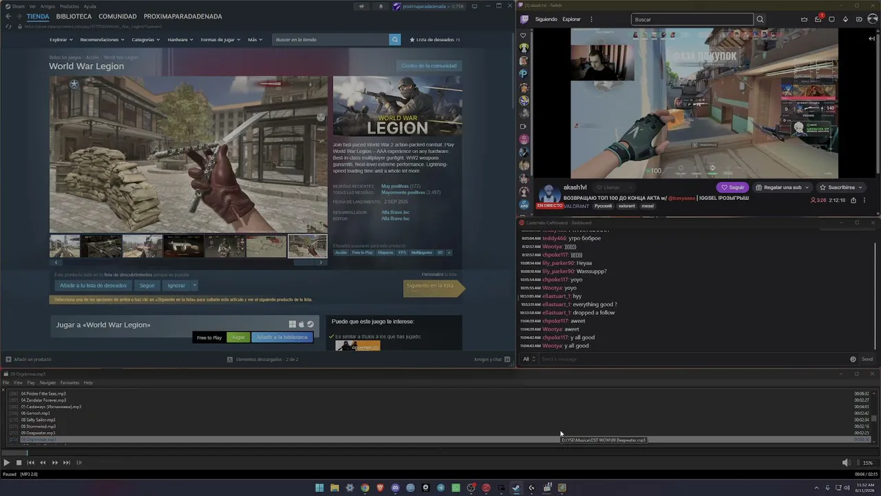881x496 pixels.
Task: Click the Steam store search magnifier button
Action: pos(395,40)
